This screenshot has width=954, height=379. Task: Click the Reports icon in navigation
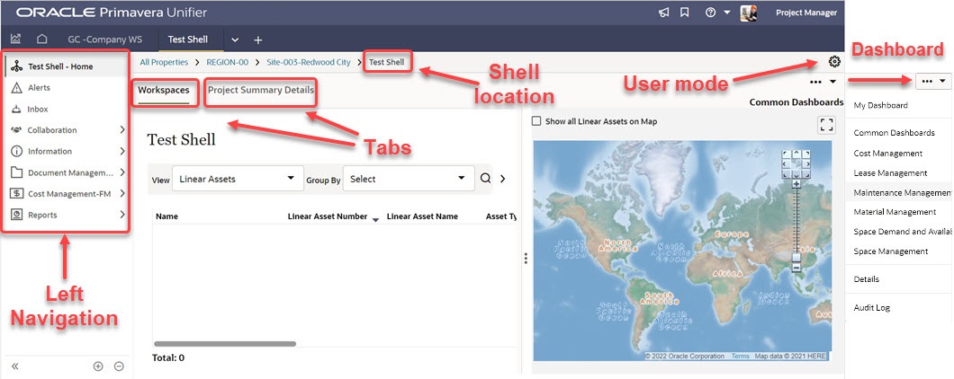(x=16, y=215)
